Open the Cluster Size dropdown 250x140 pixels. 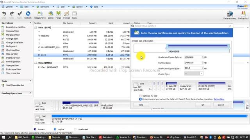pyautogui.click(x=202, y=73)
